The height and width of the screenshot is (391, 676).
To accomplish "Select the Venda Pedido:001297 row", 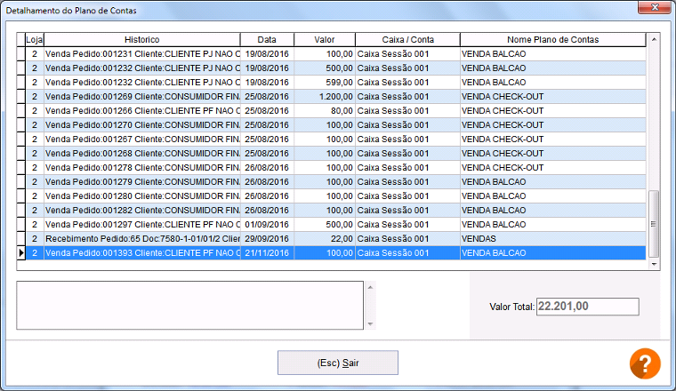I will coord(142,224).
